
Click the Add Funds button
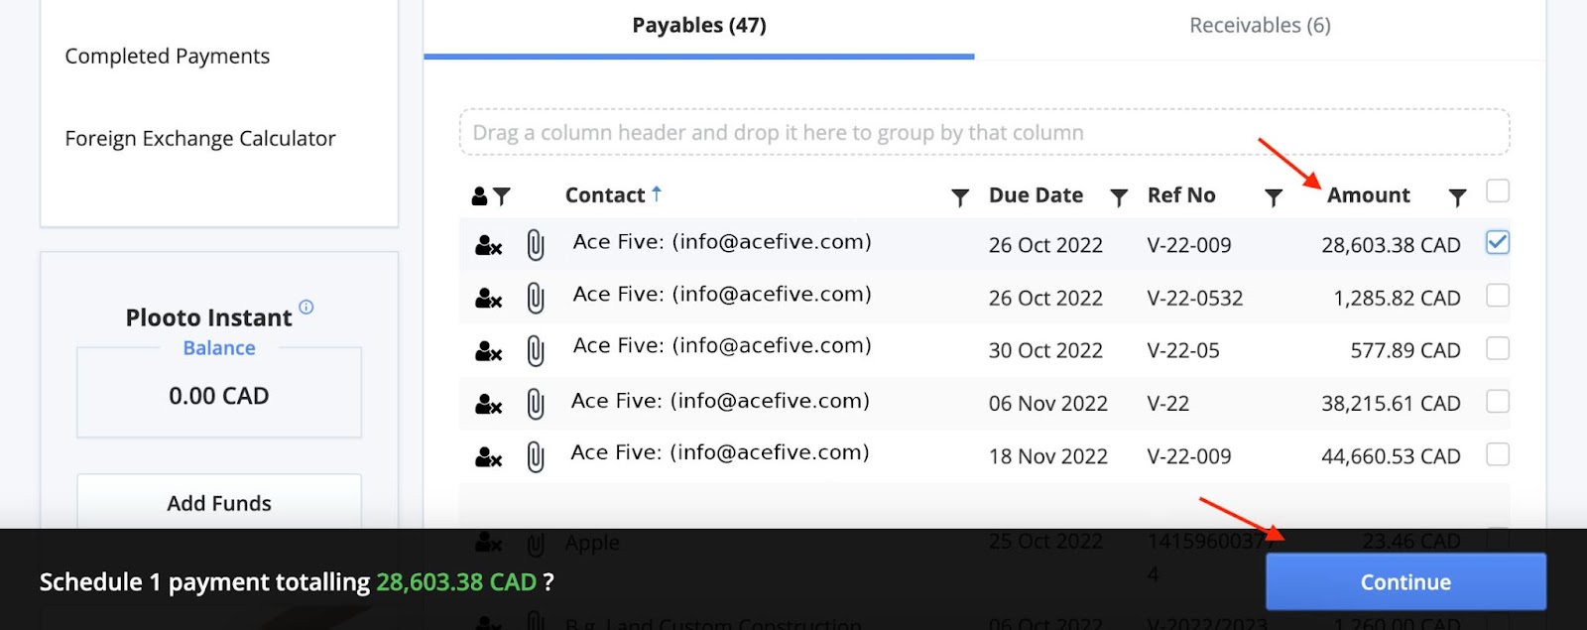(219, 503)
